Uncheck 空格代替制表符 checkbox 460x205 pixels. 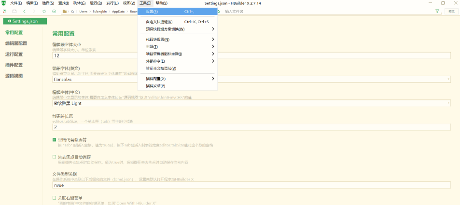(54, 139)
